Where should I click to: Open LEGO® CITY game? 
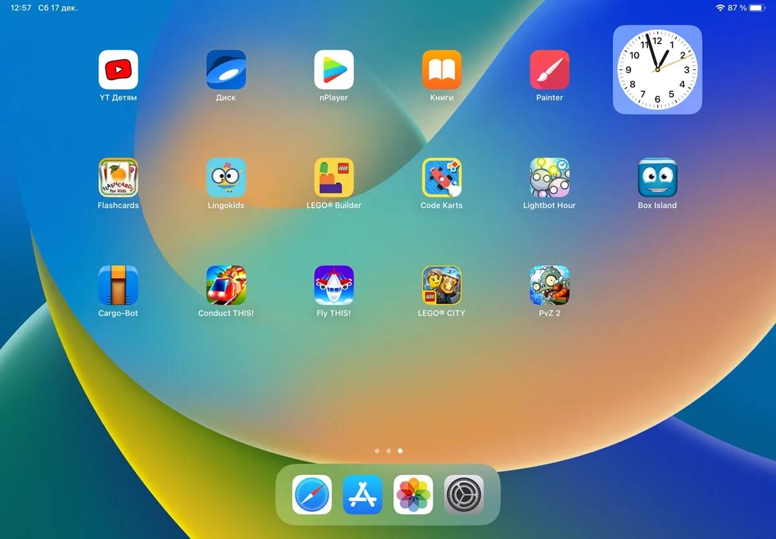[442, 285]
